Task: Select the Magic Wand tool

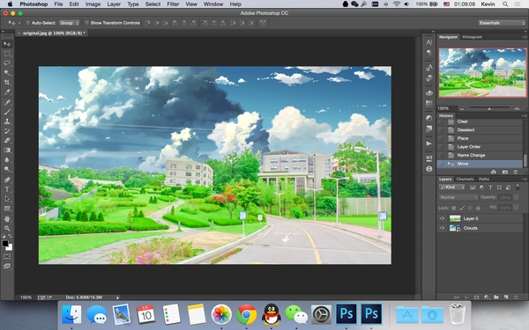Action: [x=7, y=73]
